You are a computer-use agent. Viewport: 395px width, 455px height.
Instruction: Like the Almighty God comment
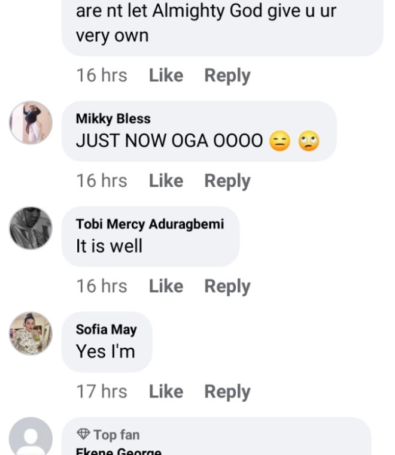(166, 75)
